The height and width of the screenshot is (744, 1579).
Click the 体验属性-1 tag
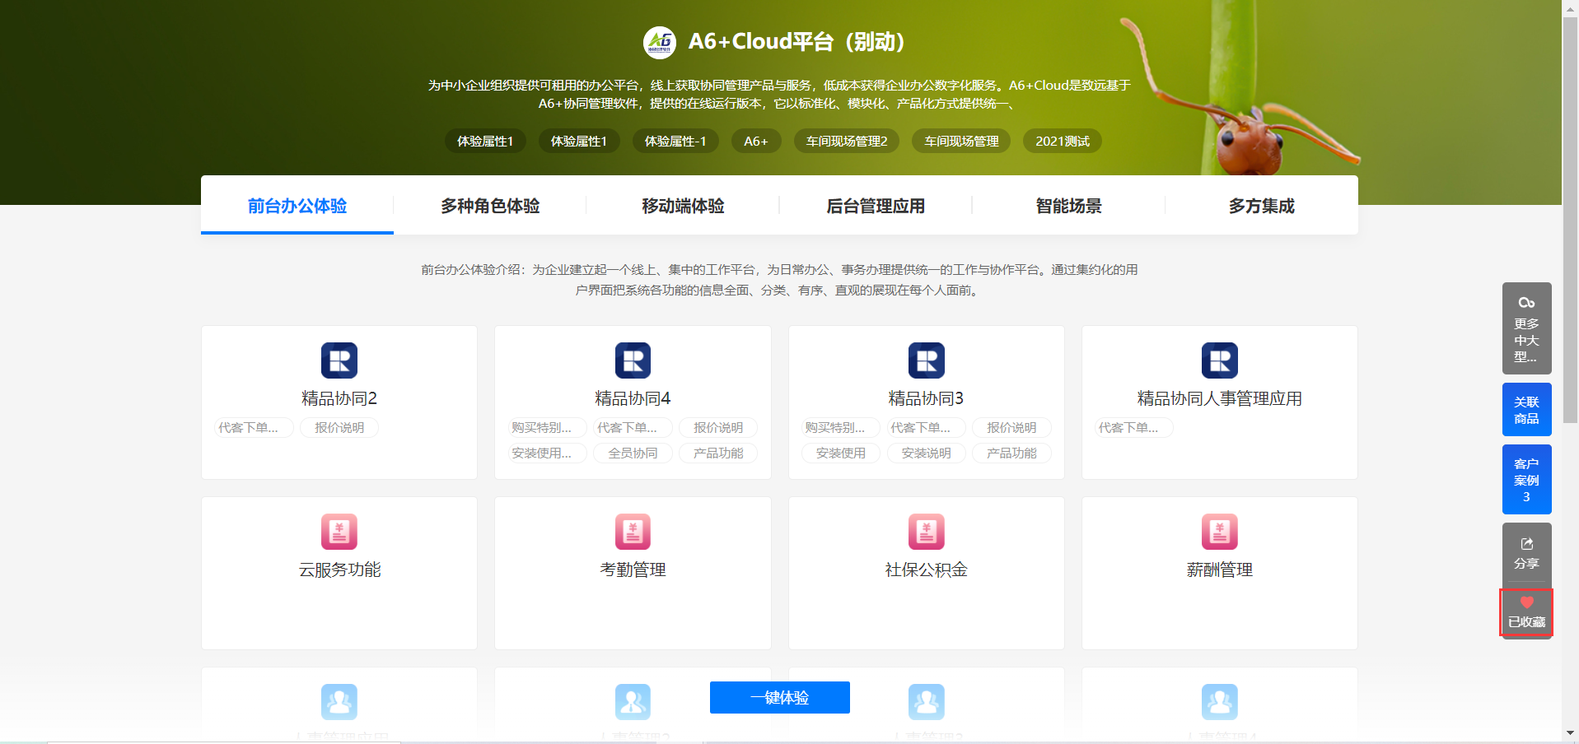[x=675, y=142]
